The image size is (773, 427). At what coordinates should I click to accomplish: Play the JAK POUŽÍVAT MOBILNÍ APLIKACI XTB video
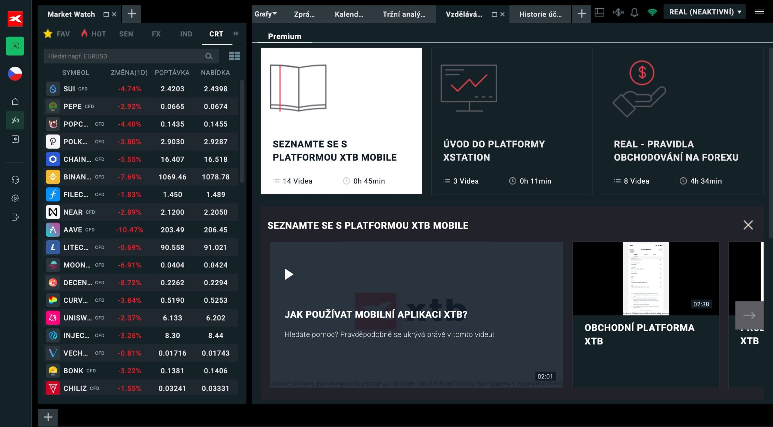289,274
